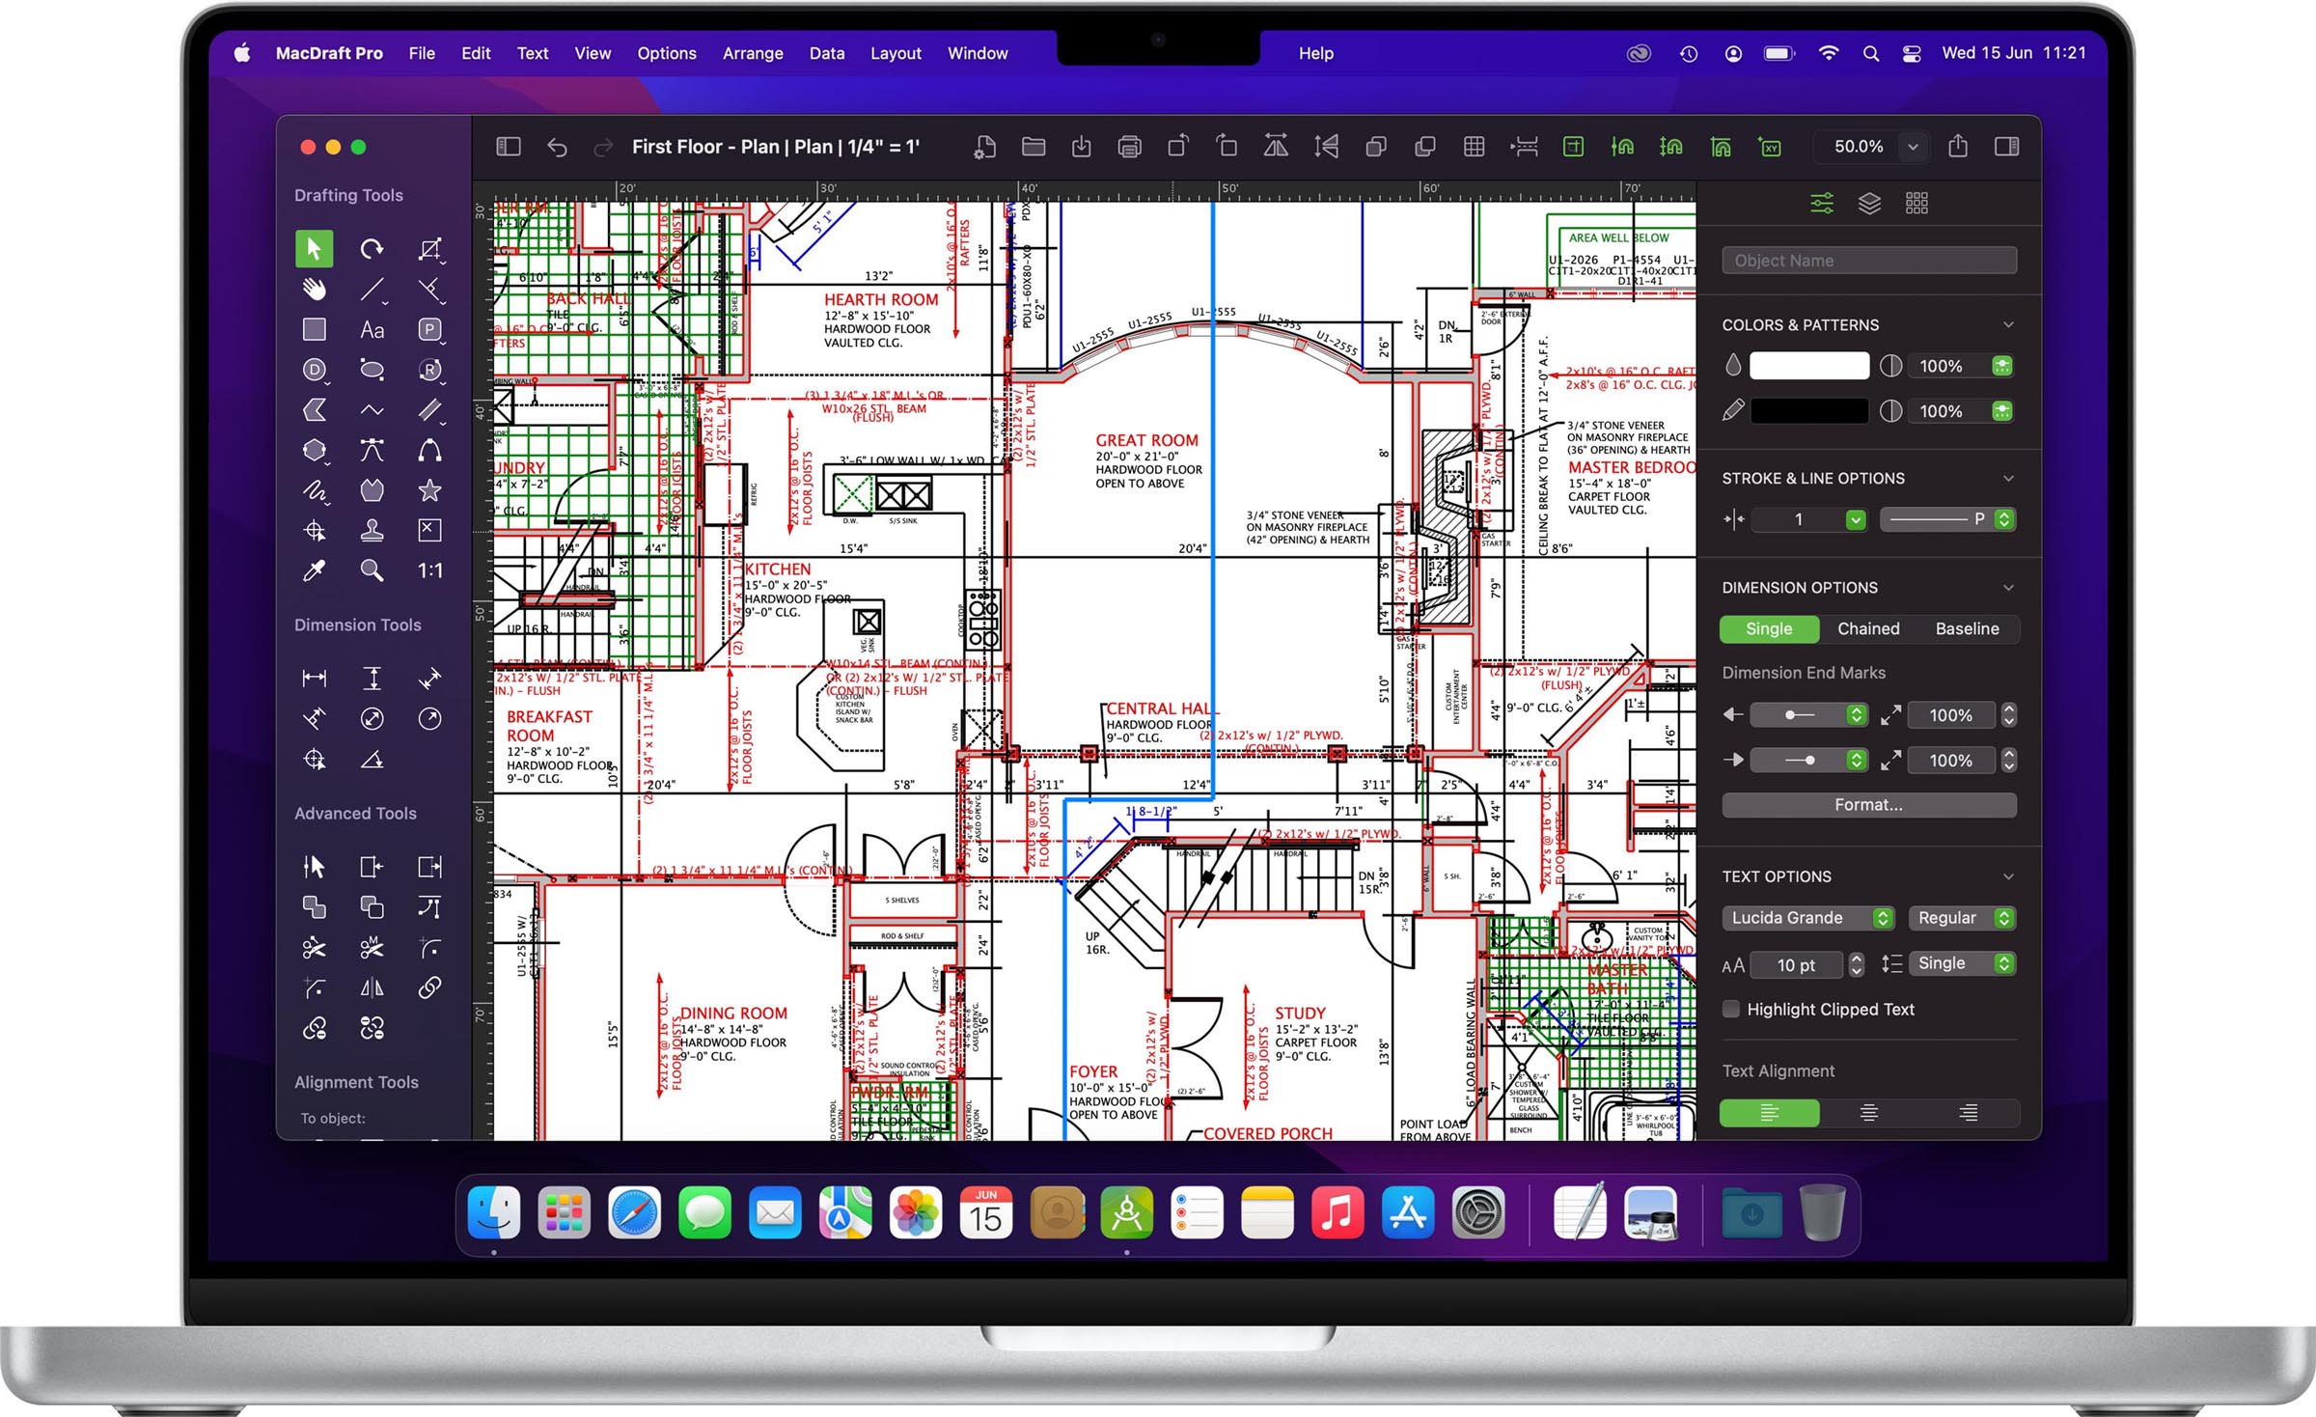
Task: Expand the Colors & Patterns panel
Action: tap(2022, 324)
